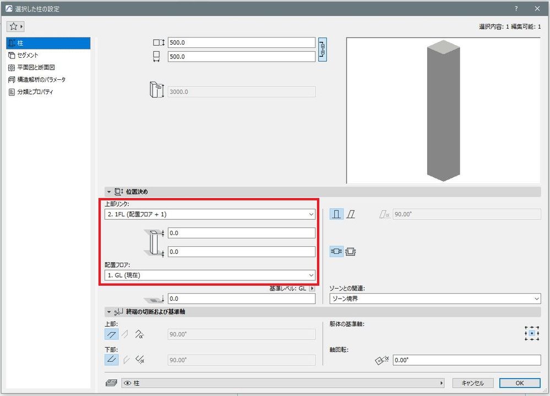The height and width of the screenshot is (396, 550).
Task: Click the 選択内容: 1 編集可能: 1 text
Action: [510, 26]
